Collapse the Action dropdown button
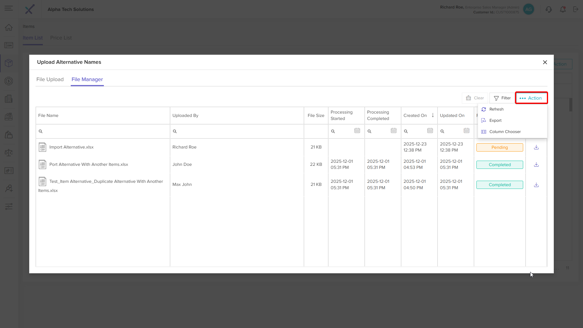 pos(531,98)
